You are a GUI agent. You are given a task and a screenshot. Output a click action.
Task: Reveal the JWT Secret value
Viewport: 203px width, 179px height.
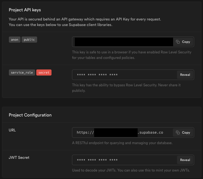(185, 160)
